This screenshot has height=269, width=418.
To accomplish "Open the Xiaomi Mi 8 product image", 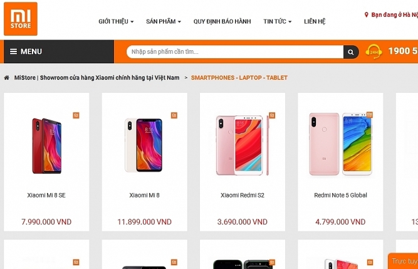I will pos(144,145).
